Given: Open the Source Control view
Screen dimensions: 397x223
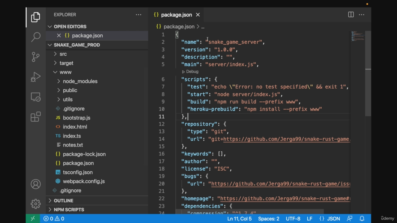Looking at the screenshot, I should [36, 57].
